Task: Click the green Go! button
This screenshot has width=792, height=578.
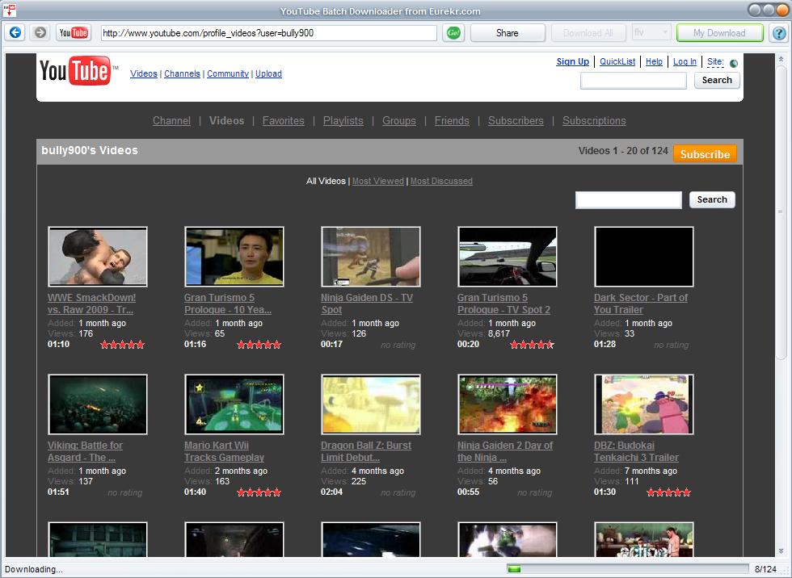Action: pyautogui.click(x=453, y=33)
